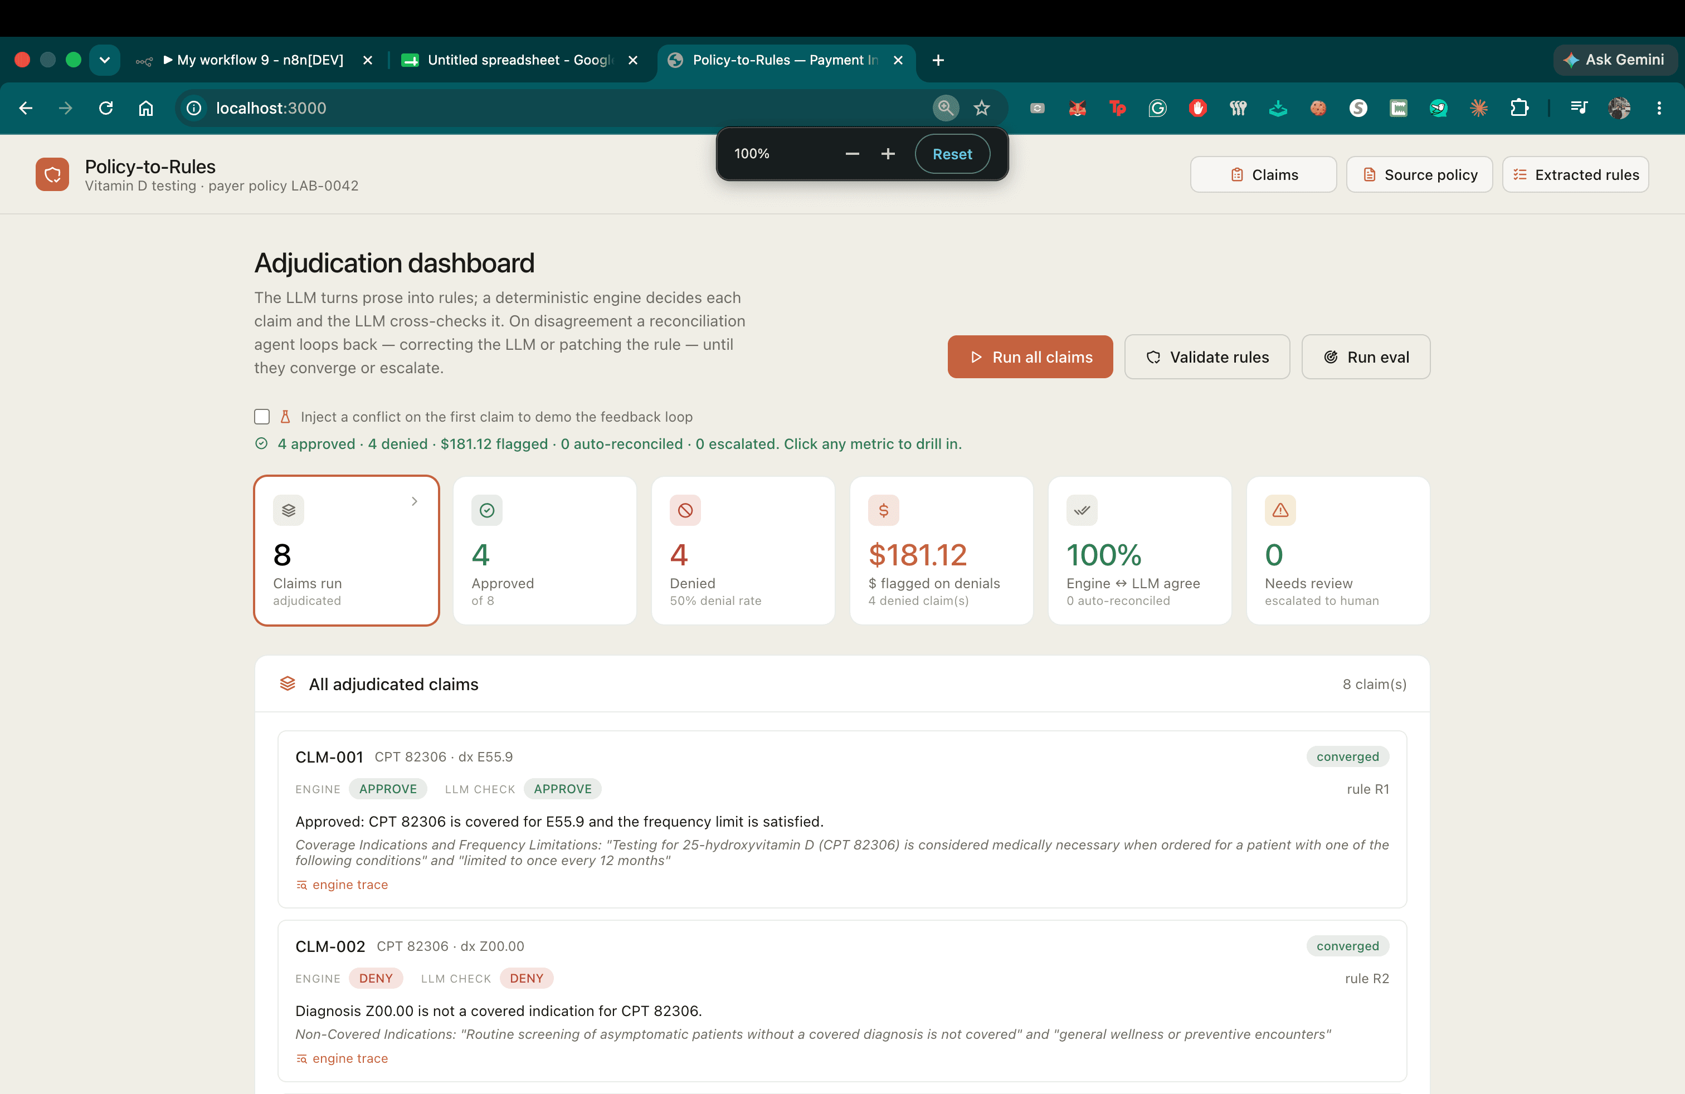The image size is (1685, 1094).
Task: Open the Engine LLM agree card
Action: tap(1139, 550)
